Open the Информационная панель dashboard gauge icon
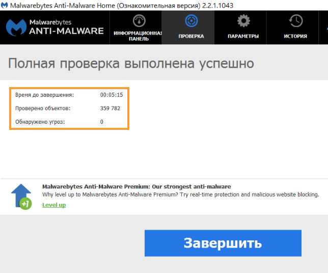 coord(139,21)
